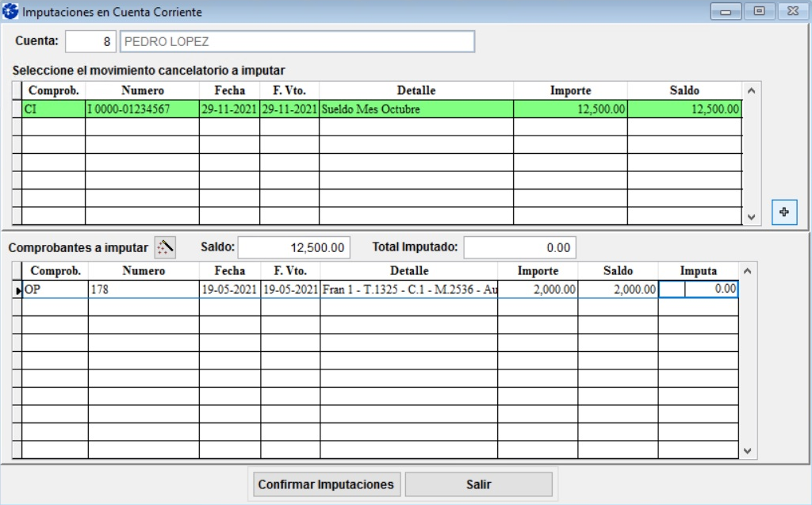Click Detalle header of lower grid

(x=409, y=271)
